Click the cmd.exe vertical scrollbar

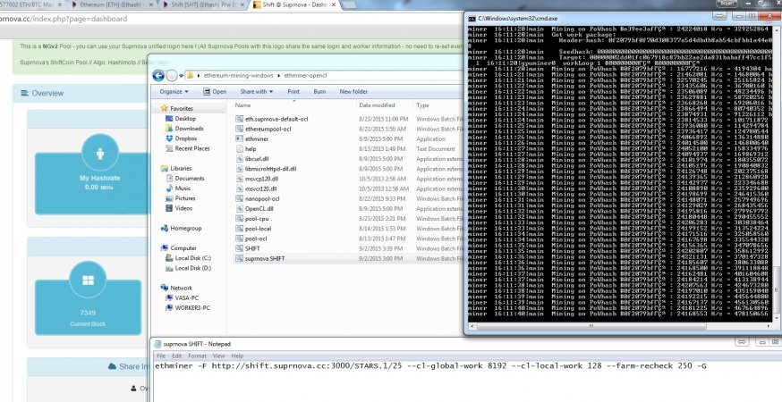click(x=777, y=289)
